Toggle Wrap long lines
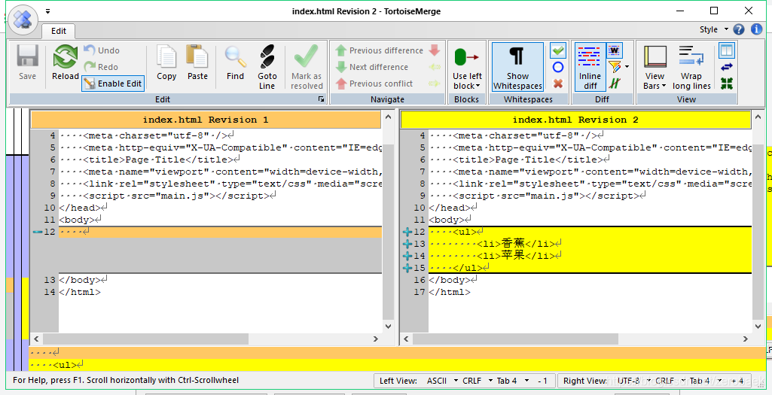The width and height of the screenshot is (772, 395). (x=691, y=67)
